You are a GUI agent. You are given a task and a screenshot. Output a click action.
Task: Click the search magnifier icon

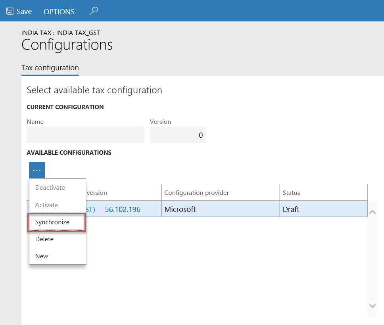[94, 11]
